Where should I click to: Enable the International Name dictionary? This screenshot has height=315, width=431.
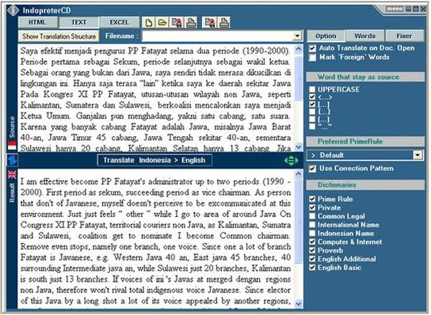coord(312,225)
